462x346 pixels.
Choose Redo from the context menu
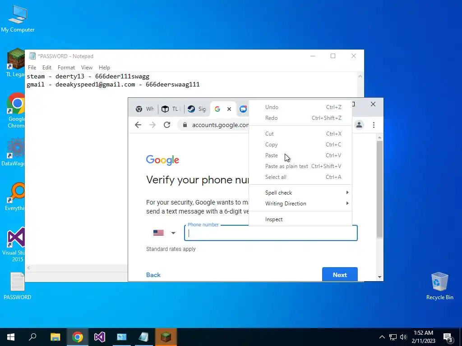point(300,118)
